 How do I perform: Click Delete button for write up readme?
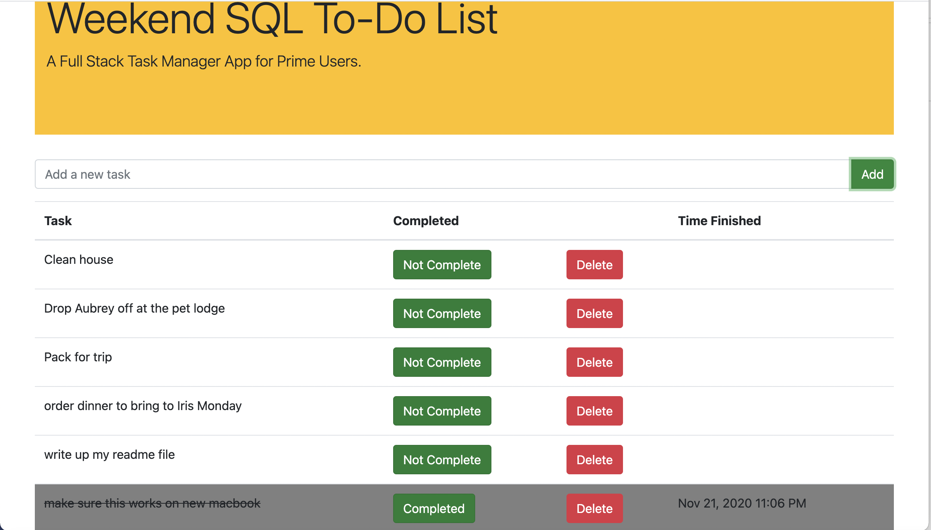click(x=594, y=460)
